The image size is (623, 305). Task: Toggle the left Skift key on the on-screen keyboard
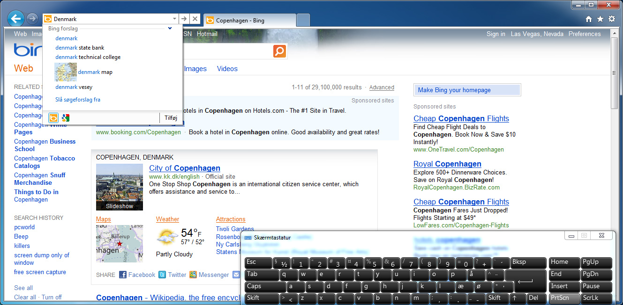point(262,298)
